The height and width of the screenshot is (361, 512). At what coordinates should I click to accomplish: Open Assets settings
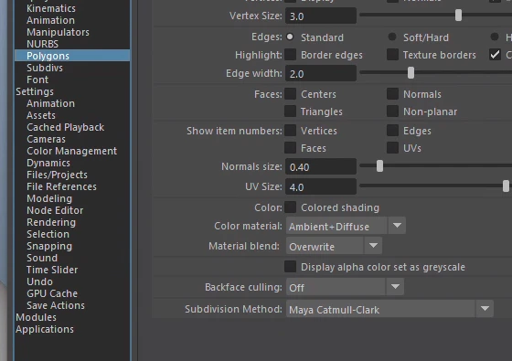41,115
